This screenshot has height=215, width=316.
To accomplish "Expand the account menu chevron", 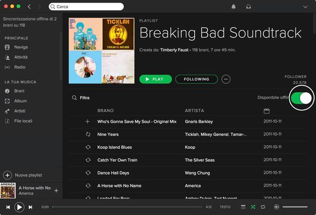I will 305,7.
